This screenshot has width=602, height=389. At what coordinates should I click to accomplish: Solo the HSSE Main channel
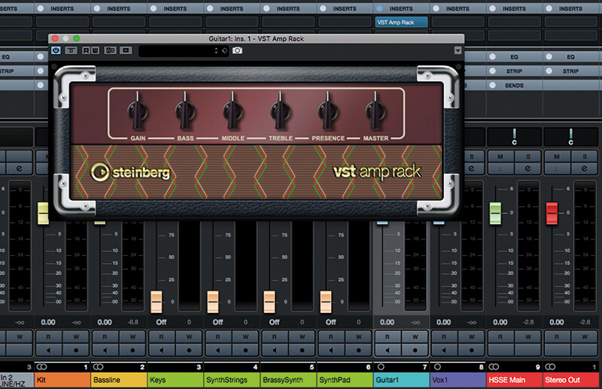528,157
